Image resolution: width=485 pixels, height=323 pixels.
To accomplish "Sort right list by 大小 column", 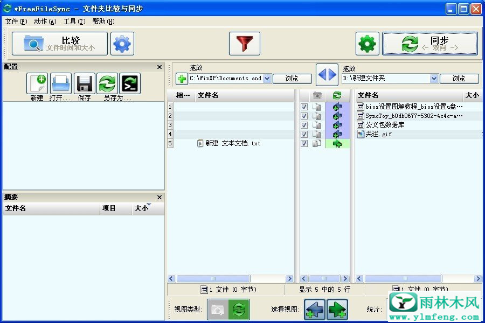I will [x=472, y=95].
